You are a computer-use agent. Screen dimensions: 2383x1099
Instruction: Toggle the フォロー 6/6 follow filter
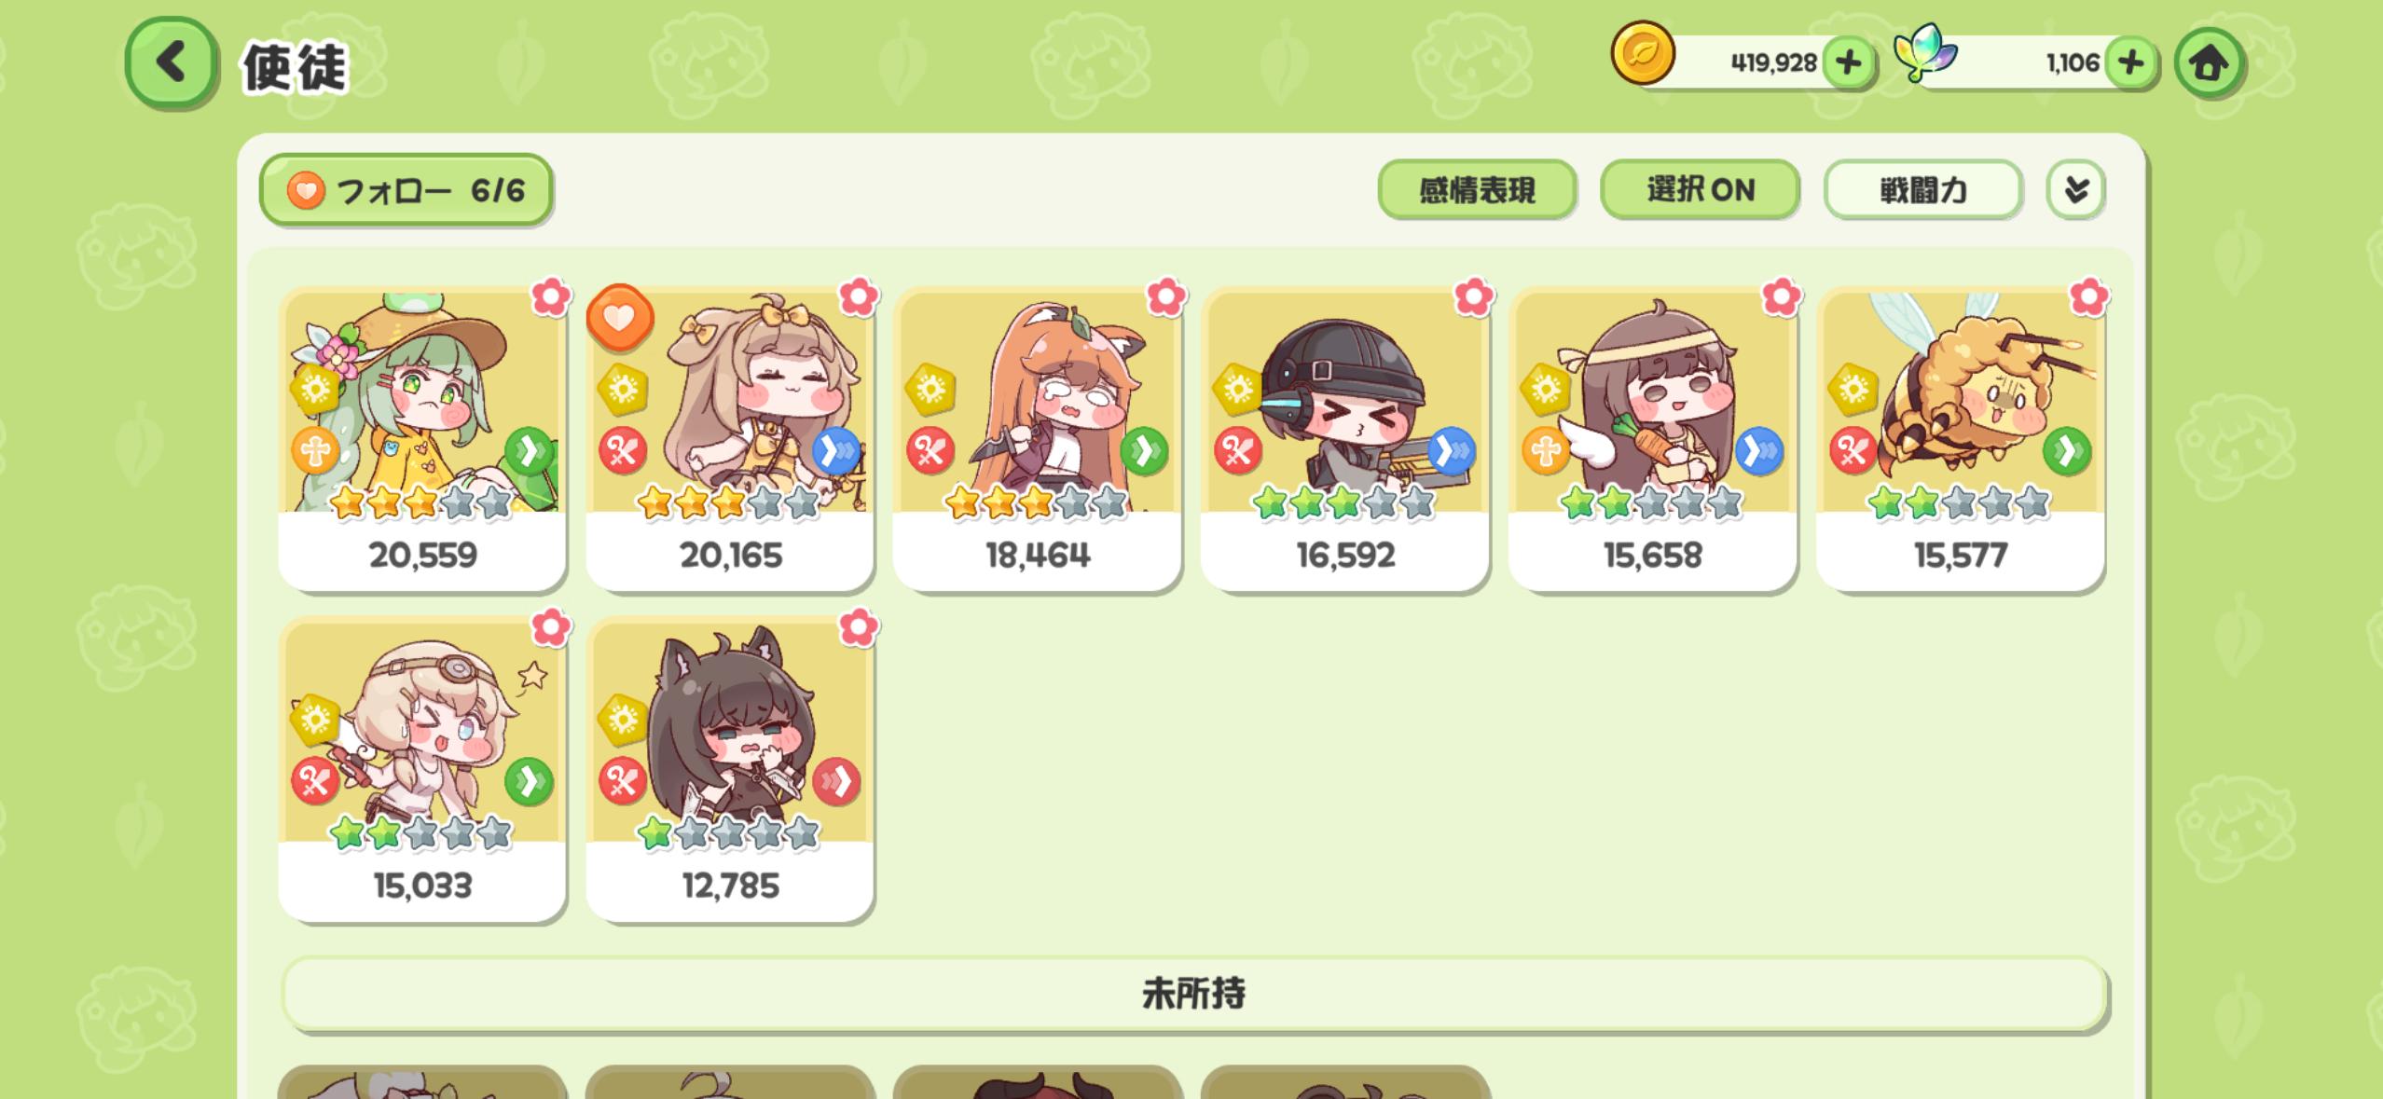[406, 190]
